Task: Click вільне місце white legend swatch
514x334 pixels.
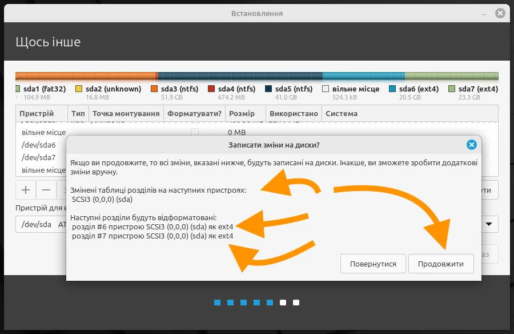Action: point(326,89)
